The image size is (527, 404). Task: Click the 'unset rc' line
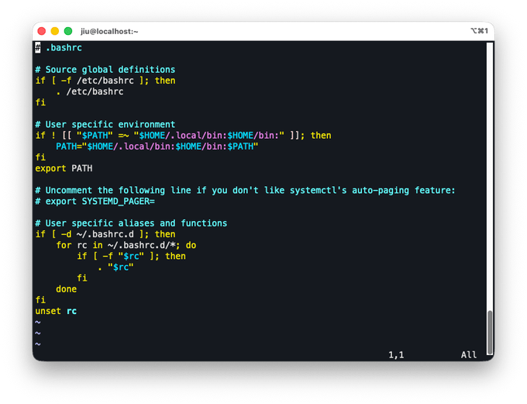pyautogui.click(x=56, y=311)
